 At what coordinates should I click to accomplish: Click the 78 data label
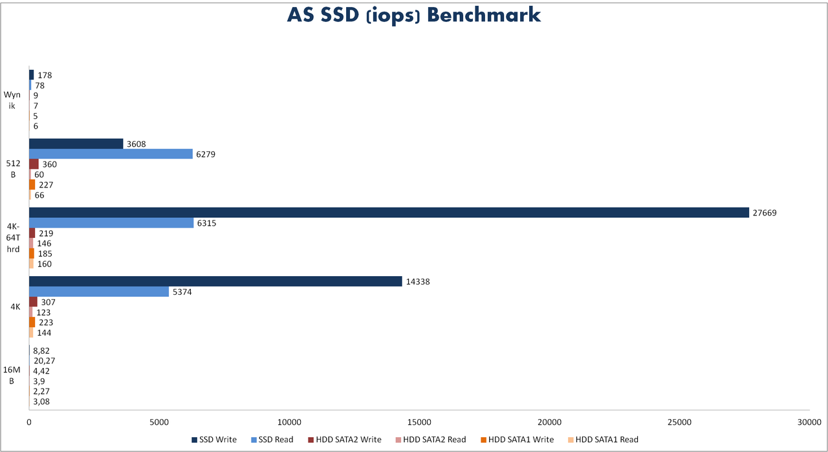[39, 85]
